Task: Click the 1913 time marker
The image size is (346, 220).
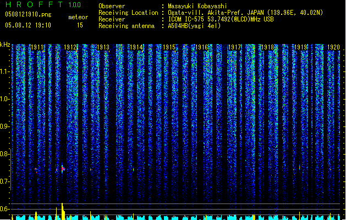Action: coord(103,47)
